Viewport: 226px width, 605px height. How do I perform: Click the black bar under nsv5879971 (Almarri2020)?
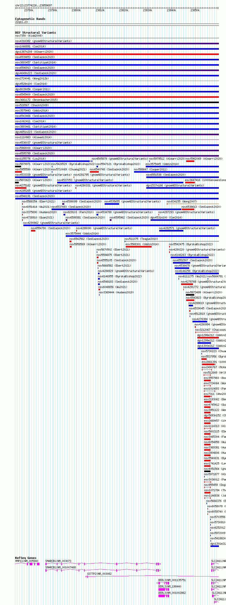(x=18, y=167)
